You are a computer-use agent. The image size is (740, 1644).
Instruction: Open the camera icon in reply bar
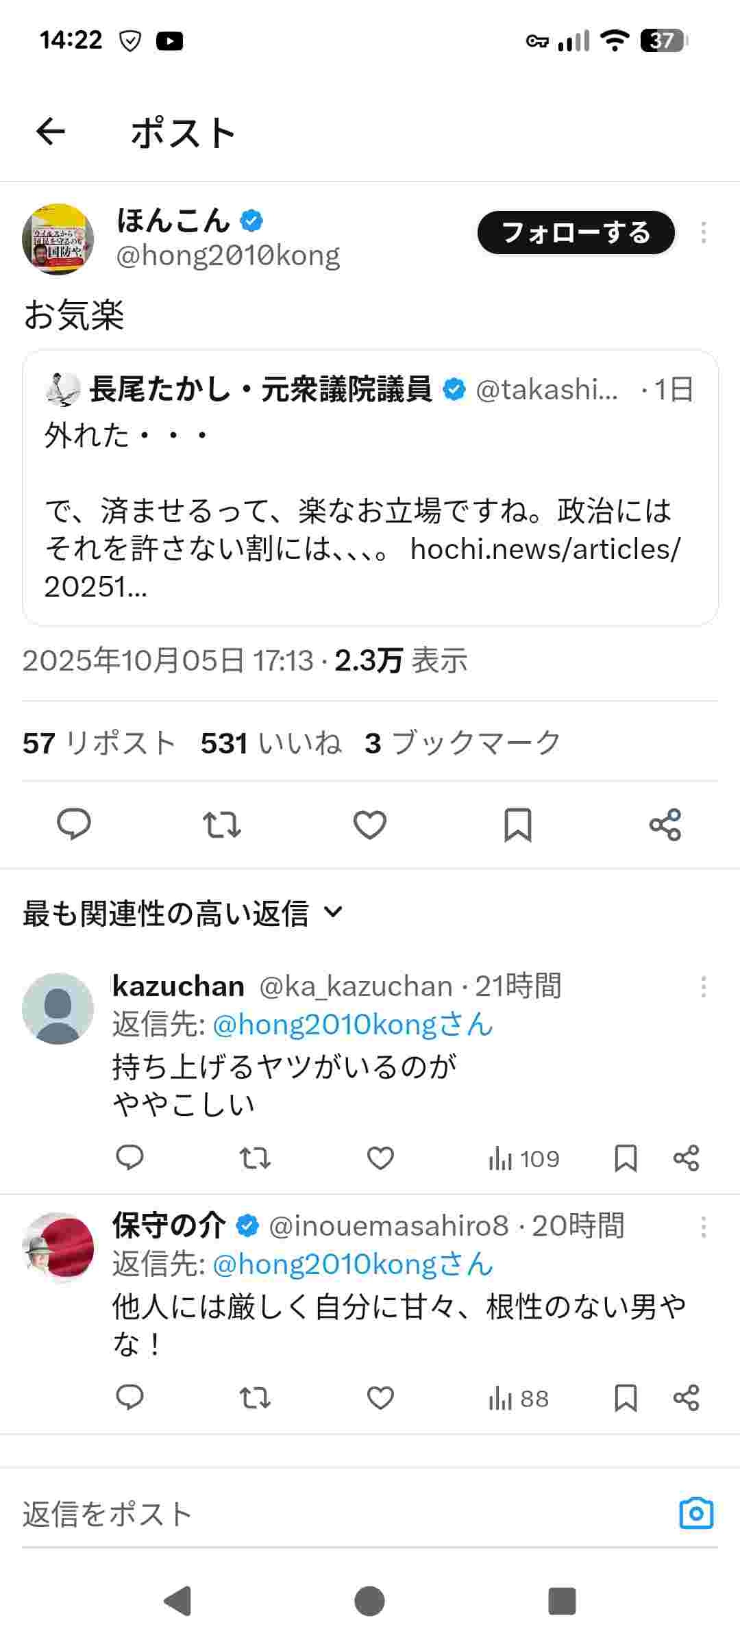click(696, 1513)
